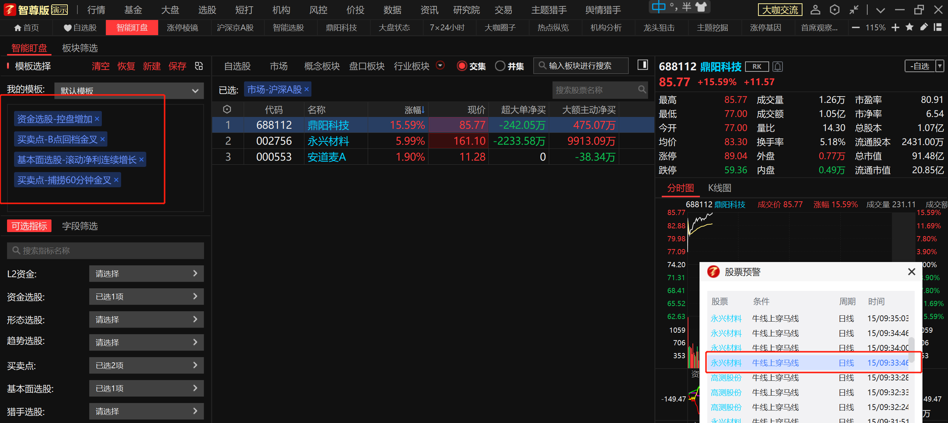This screenshot has width=948, height=423.
Task: Remove the 买卖点-捕捞60分钟金叉 tag
Action: click(116, 180)
